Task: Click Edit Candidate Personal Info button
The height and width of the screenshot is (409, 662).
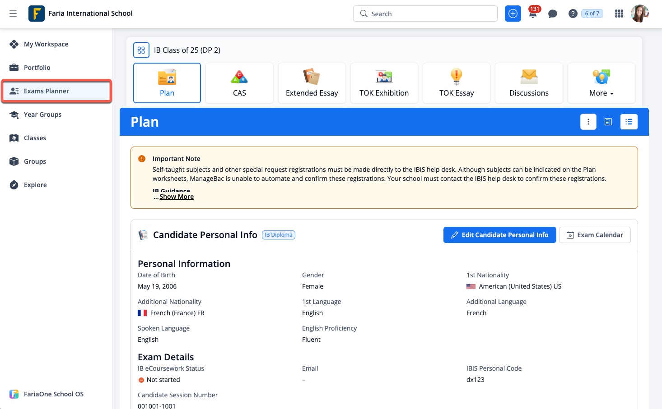Action: click(499, 235)
